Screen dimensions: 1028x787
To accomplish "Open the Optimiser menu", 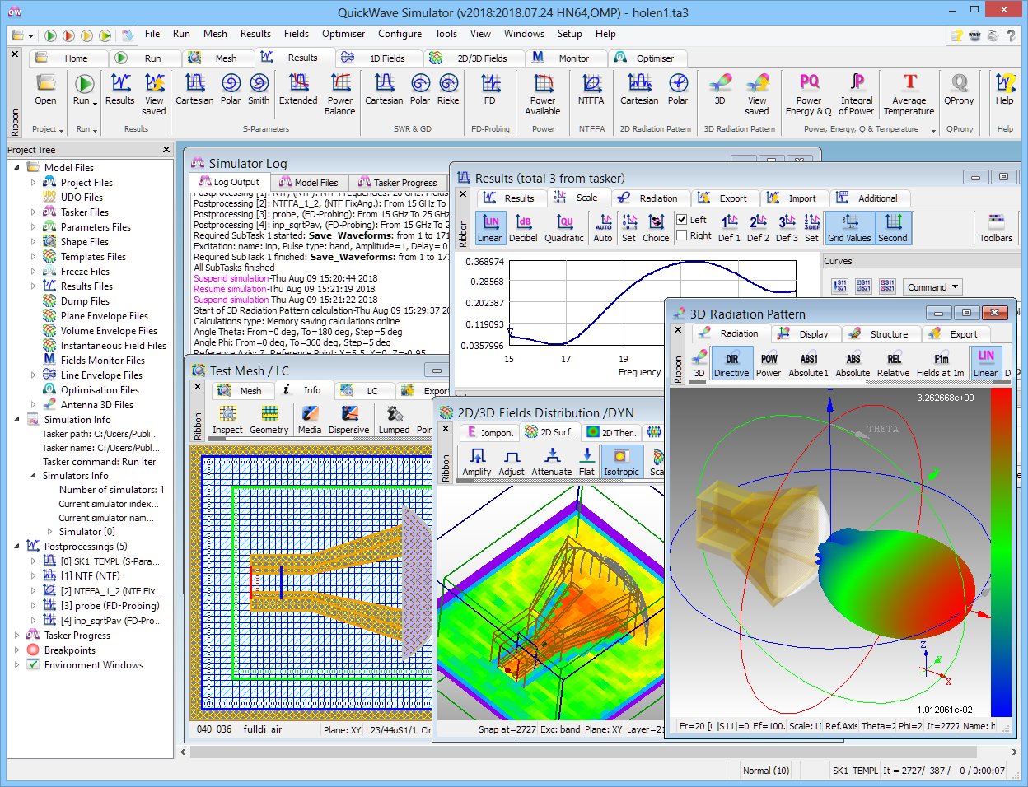I will [x=343, y=34].
